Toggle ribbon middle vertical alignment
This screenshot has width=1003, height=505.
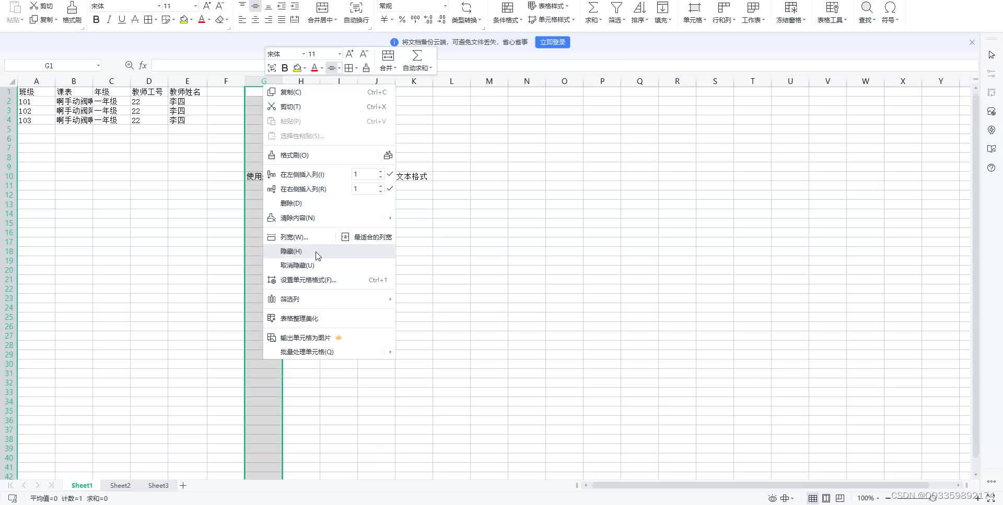point(255,6)
